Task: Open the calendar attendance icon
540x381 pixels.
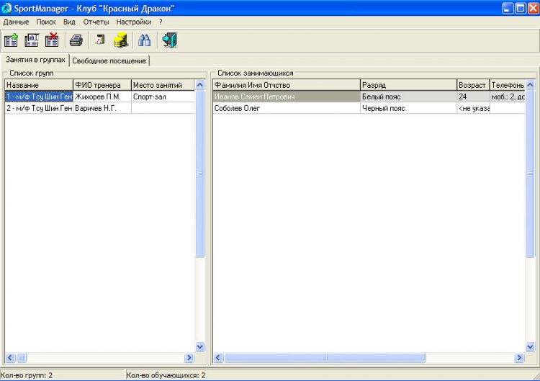Action: (x=100, y=40)
